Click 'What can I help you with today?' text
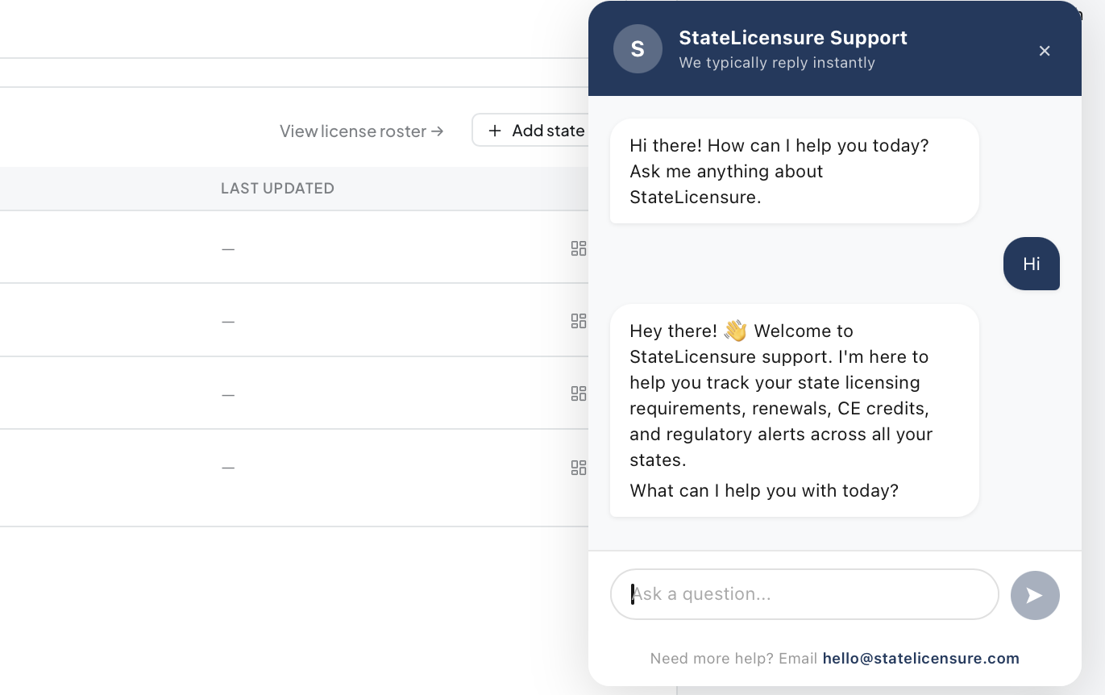Screen dimensions: 1105x695 click(x=763, y=490)
